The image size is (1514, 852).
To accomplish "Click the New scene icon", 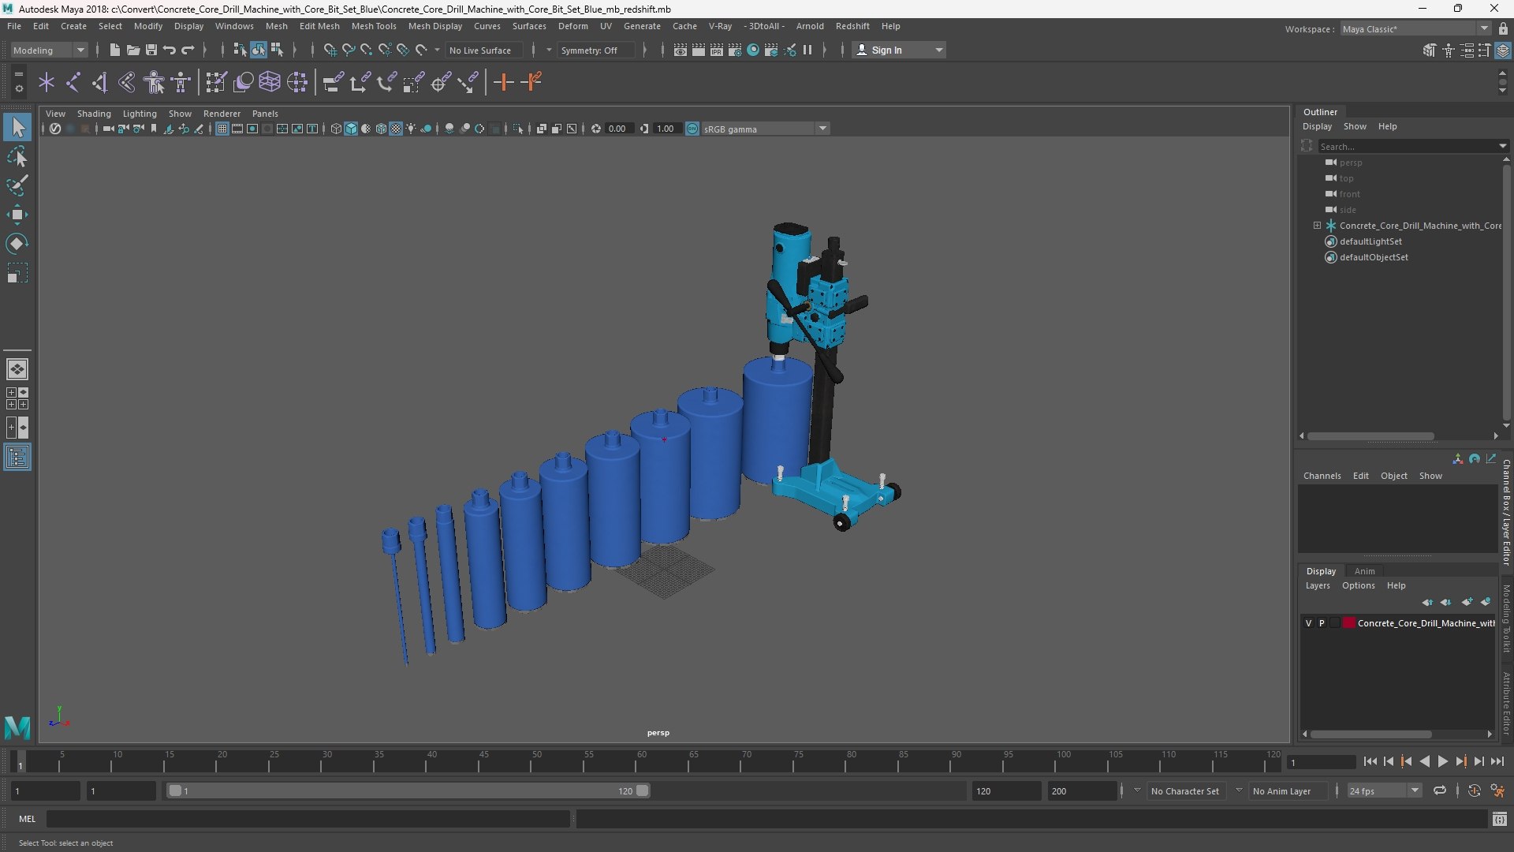I will tap(115, 50).
